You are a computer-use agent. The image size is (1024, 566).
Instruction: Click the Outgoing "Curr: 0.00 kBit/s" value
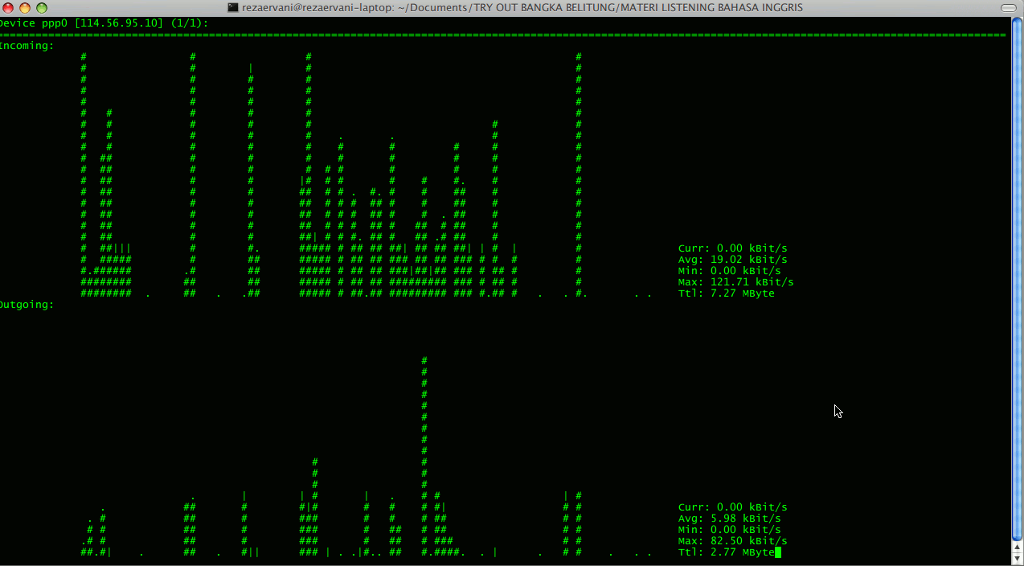click(733, 507)
